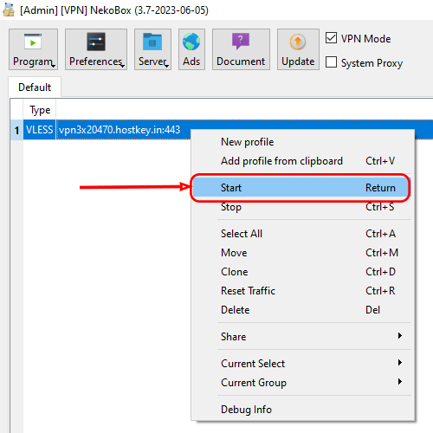Switch to the Default group tab
Screen dimensions: 433x433
(x=35, y=87)
